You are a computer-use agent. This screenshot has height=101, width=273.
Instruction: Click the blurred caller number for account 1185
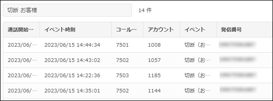238,75
